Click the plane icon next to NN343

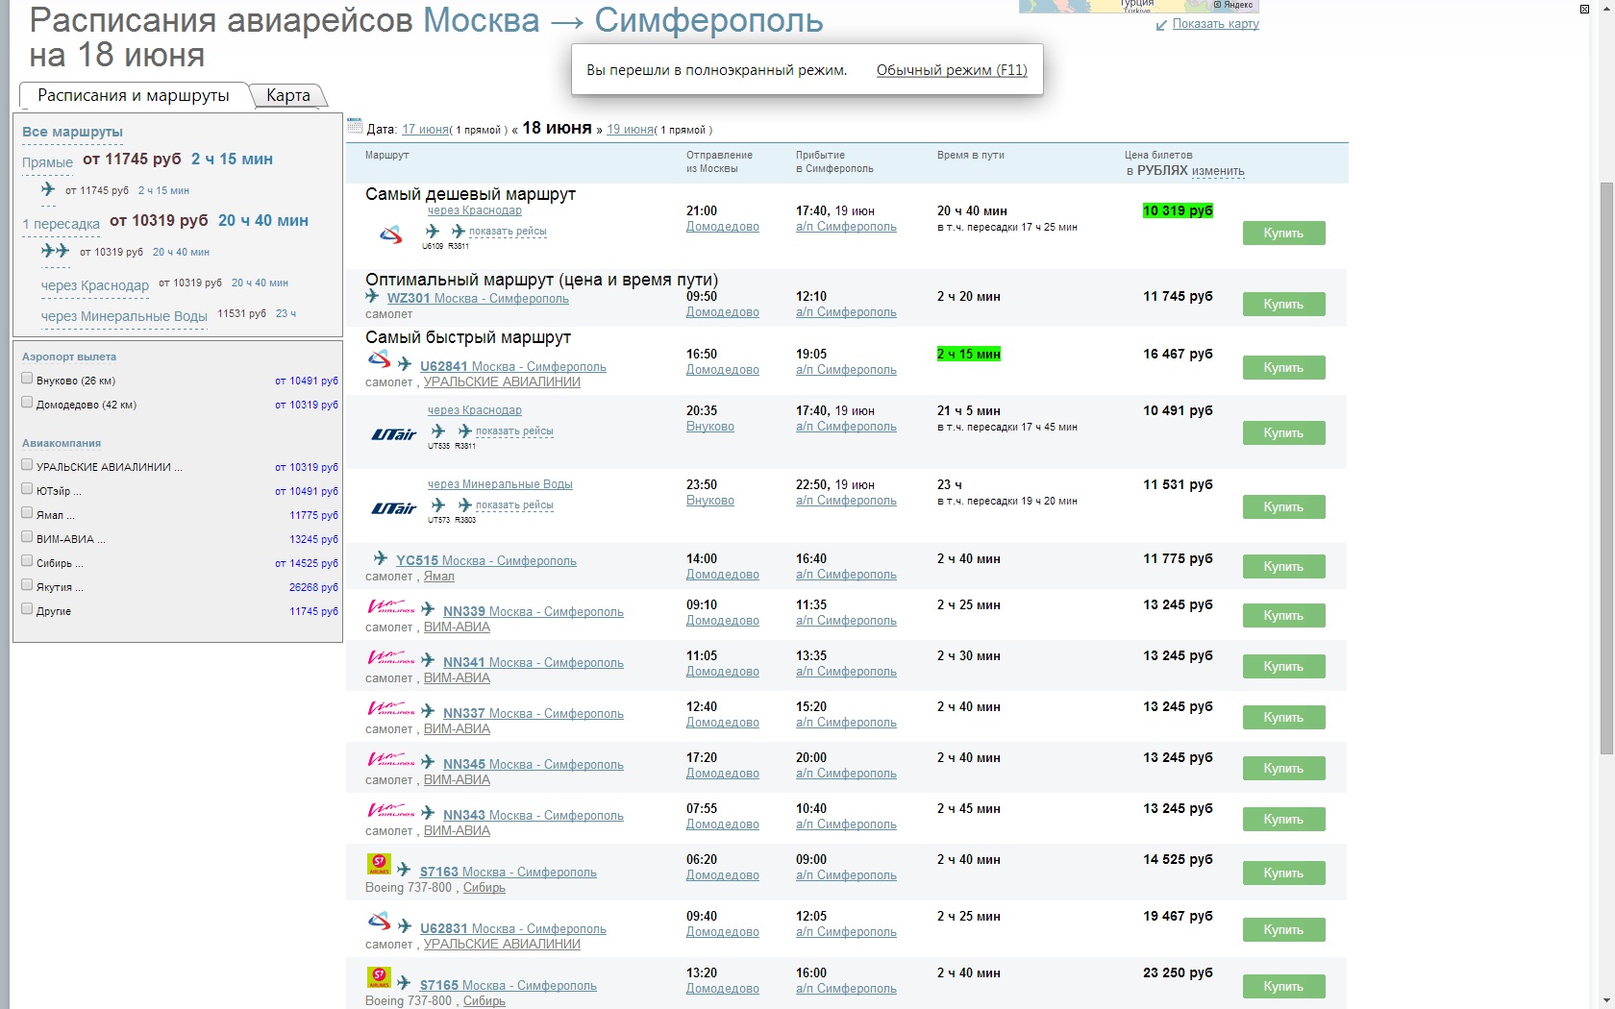[428, 813]
